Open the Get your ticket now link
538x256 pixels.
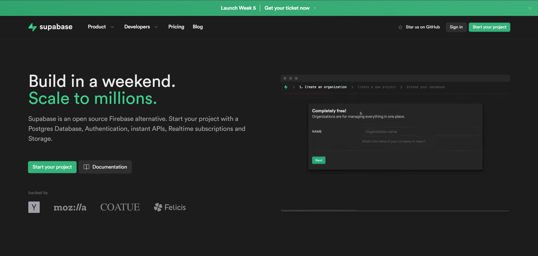[x=287, y=8]
